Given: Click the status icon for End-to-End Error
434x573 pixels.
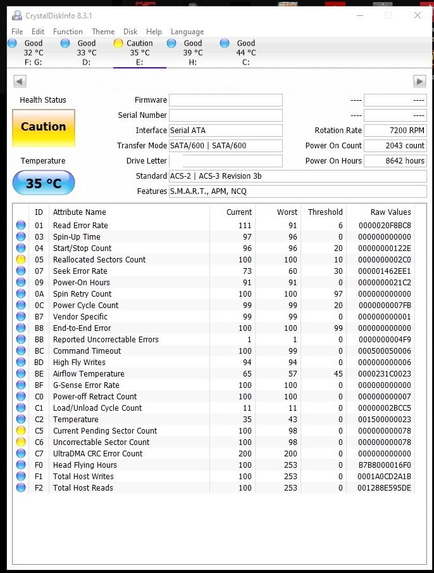Looking at the screenshot, I should (21, 328).
